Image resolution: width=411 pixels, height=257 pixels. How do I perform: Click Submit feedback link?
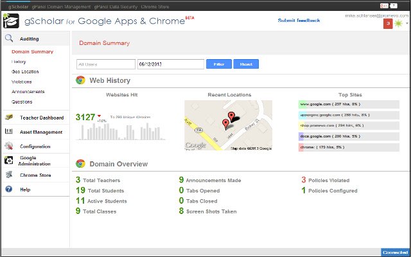(299, 20)
